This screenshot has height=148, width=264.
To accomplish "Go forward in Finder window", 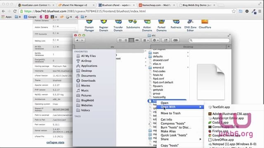I will [82, 40].
